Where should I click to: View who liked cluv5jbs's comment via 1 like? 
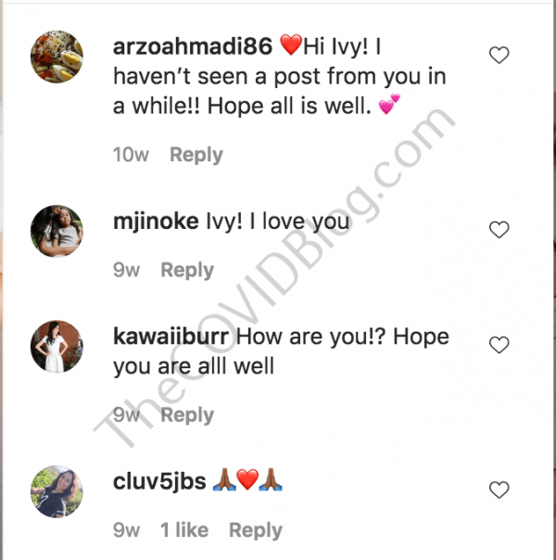(x=184, y=530)
